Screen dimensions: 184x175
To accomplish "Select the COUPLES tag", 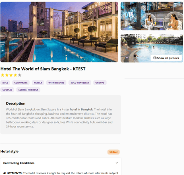I will point(7,90).
